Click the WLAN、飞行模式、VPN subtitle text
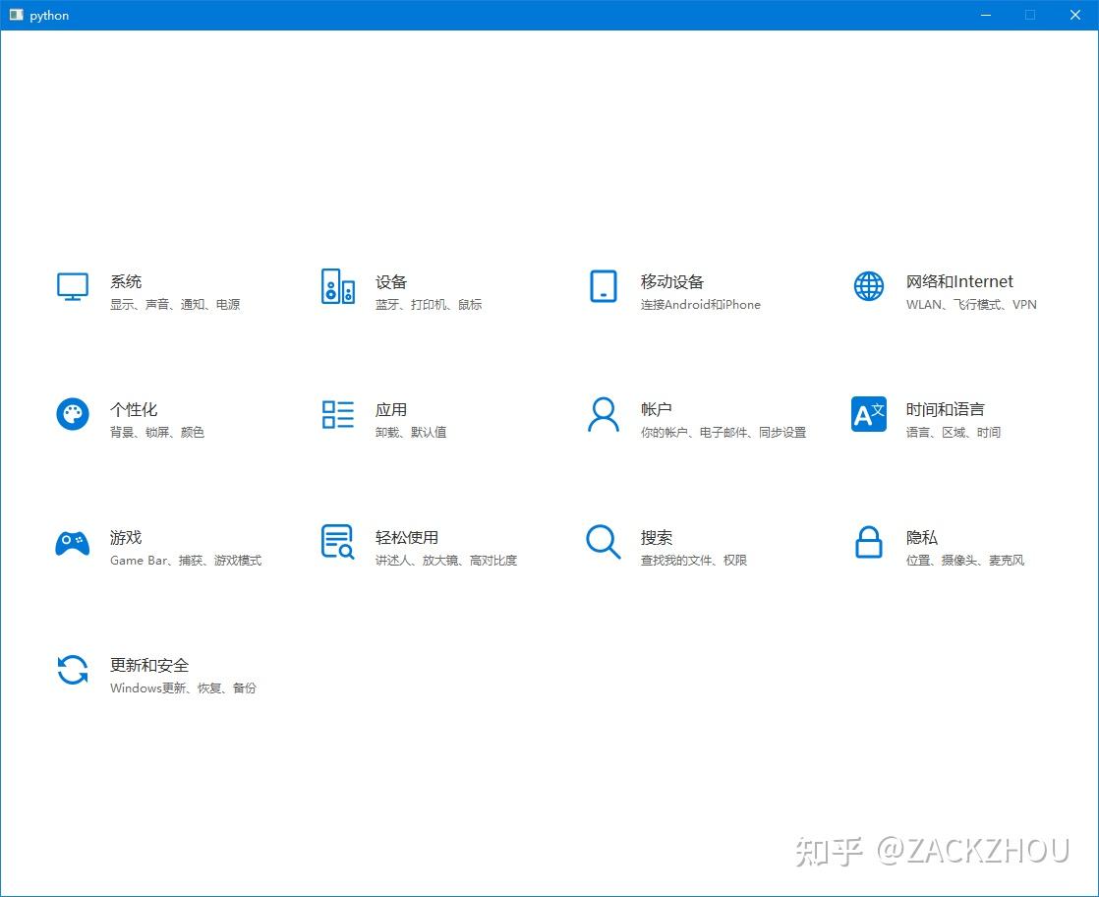Screen dimensions: 1099x897 click(967, 304)
